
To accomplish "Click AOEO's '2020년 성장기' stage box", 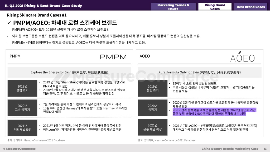I will pos(153,108).
